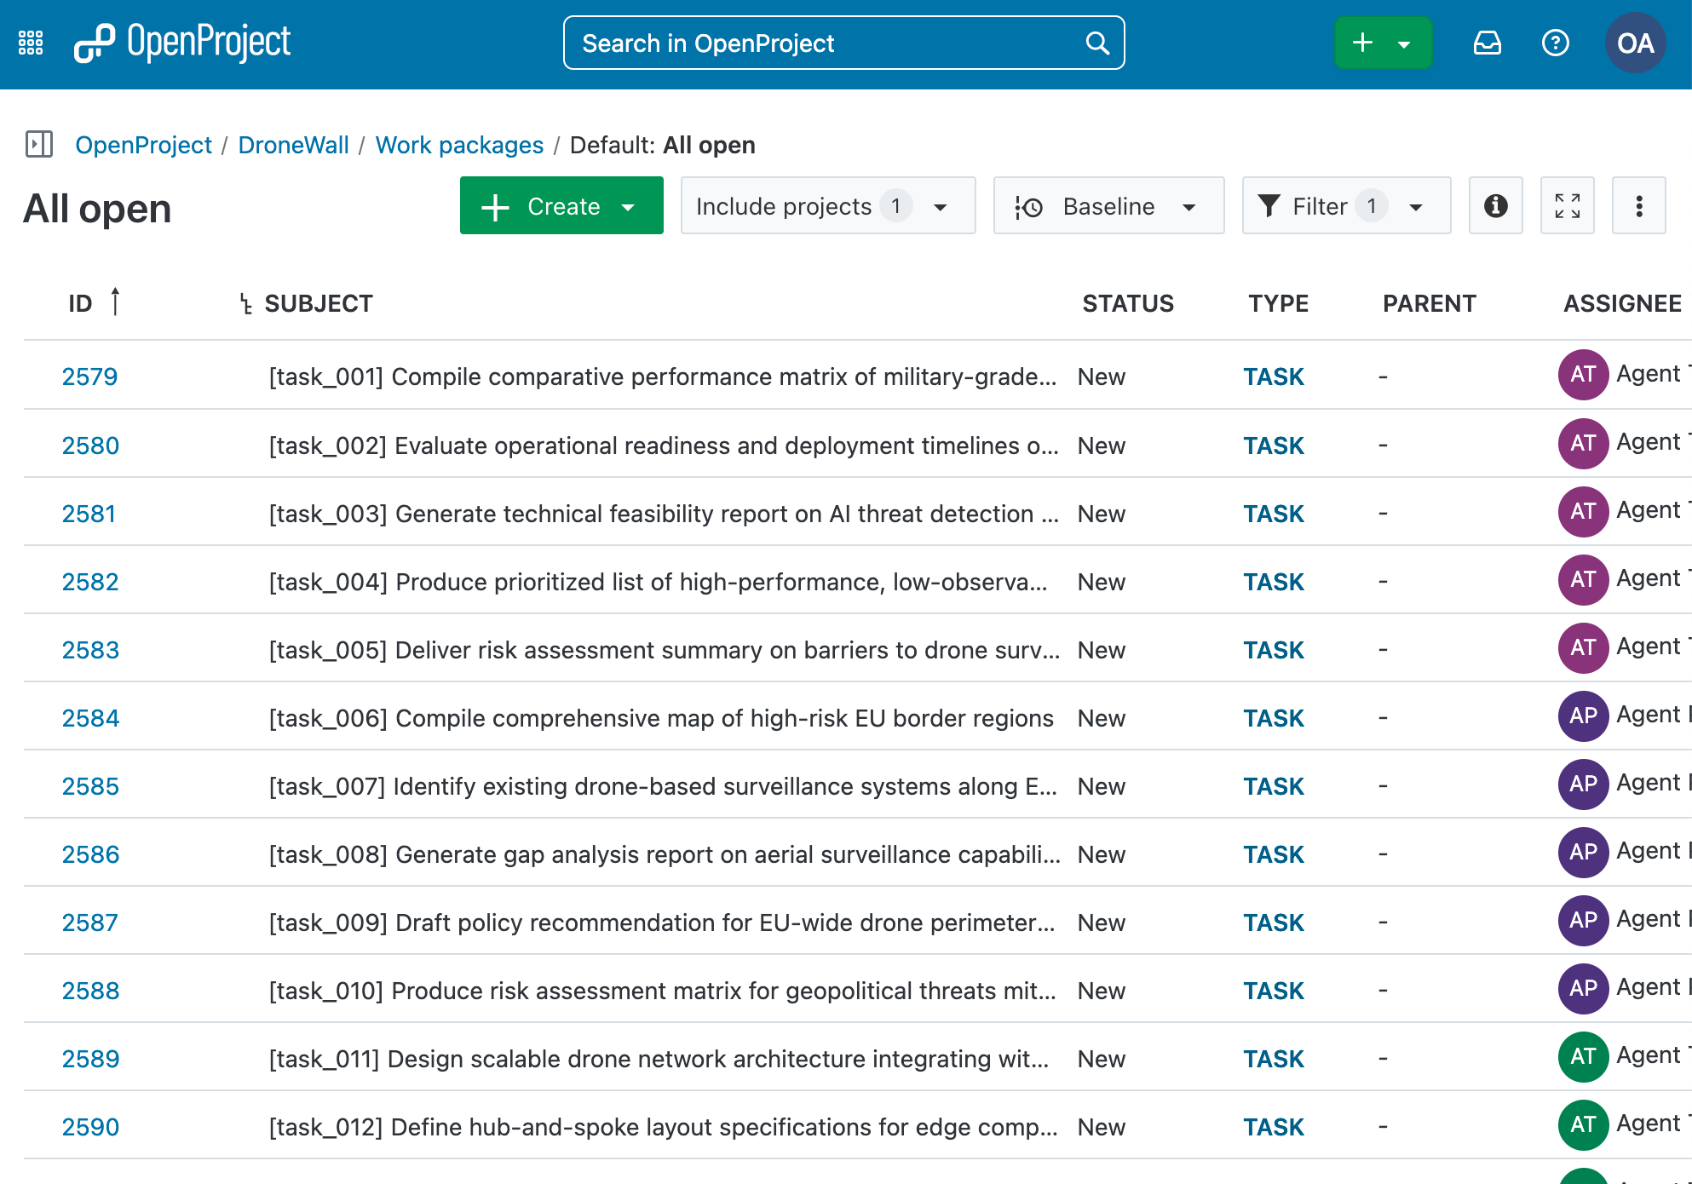The width and height of the screenshot is (1692, 1184).
Task: Open the notifications inbox icon
Action: coord(1487,43)
